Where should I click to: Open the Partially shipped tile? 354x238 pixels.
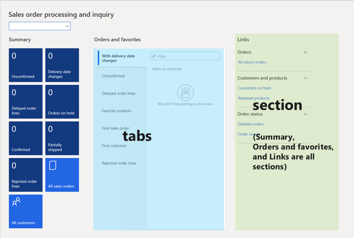tap(62, 139)
